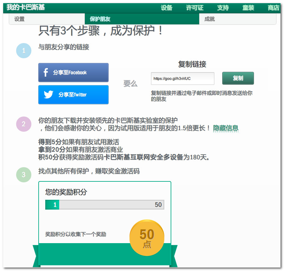Screen dimensions: 284x271
Task: Click the Twitter bird icon
Action: pyautogui.click(x=48, y=94)
